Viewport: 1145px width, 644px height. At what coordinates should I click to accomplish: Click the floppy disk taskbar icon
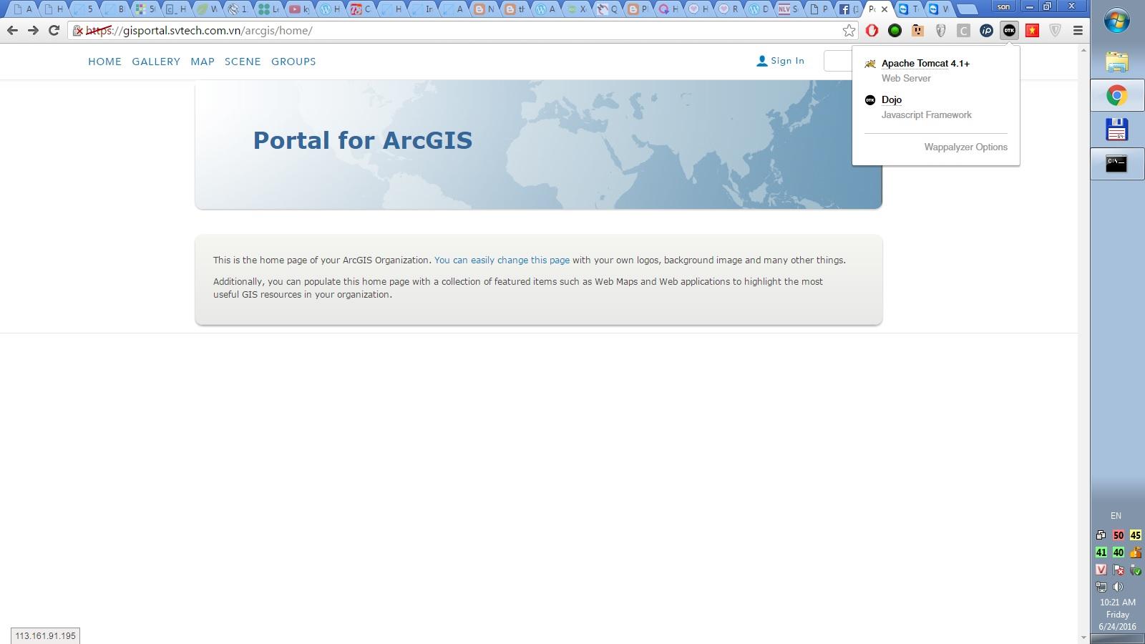pyautogui.click(x=1117, y=130)
